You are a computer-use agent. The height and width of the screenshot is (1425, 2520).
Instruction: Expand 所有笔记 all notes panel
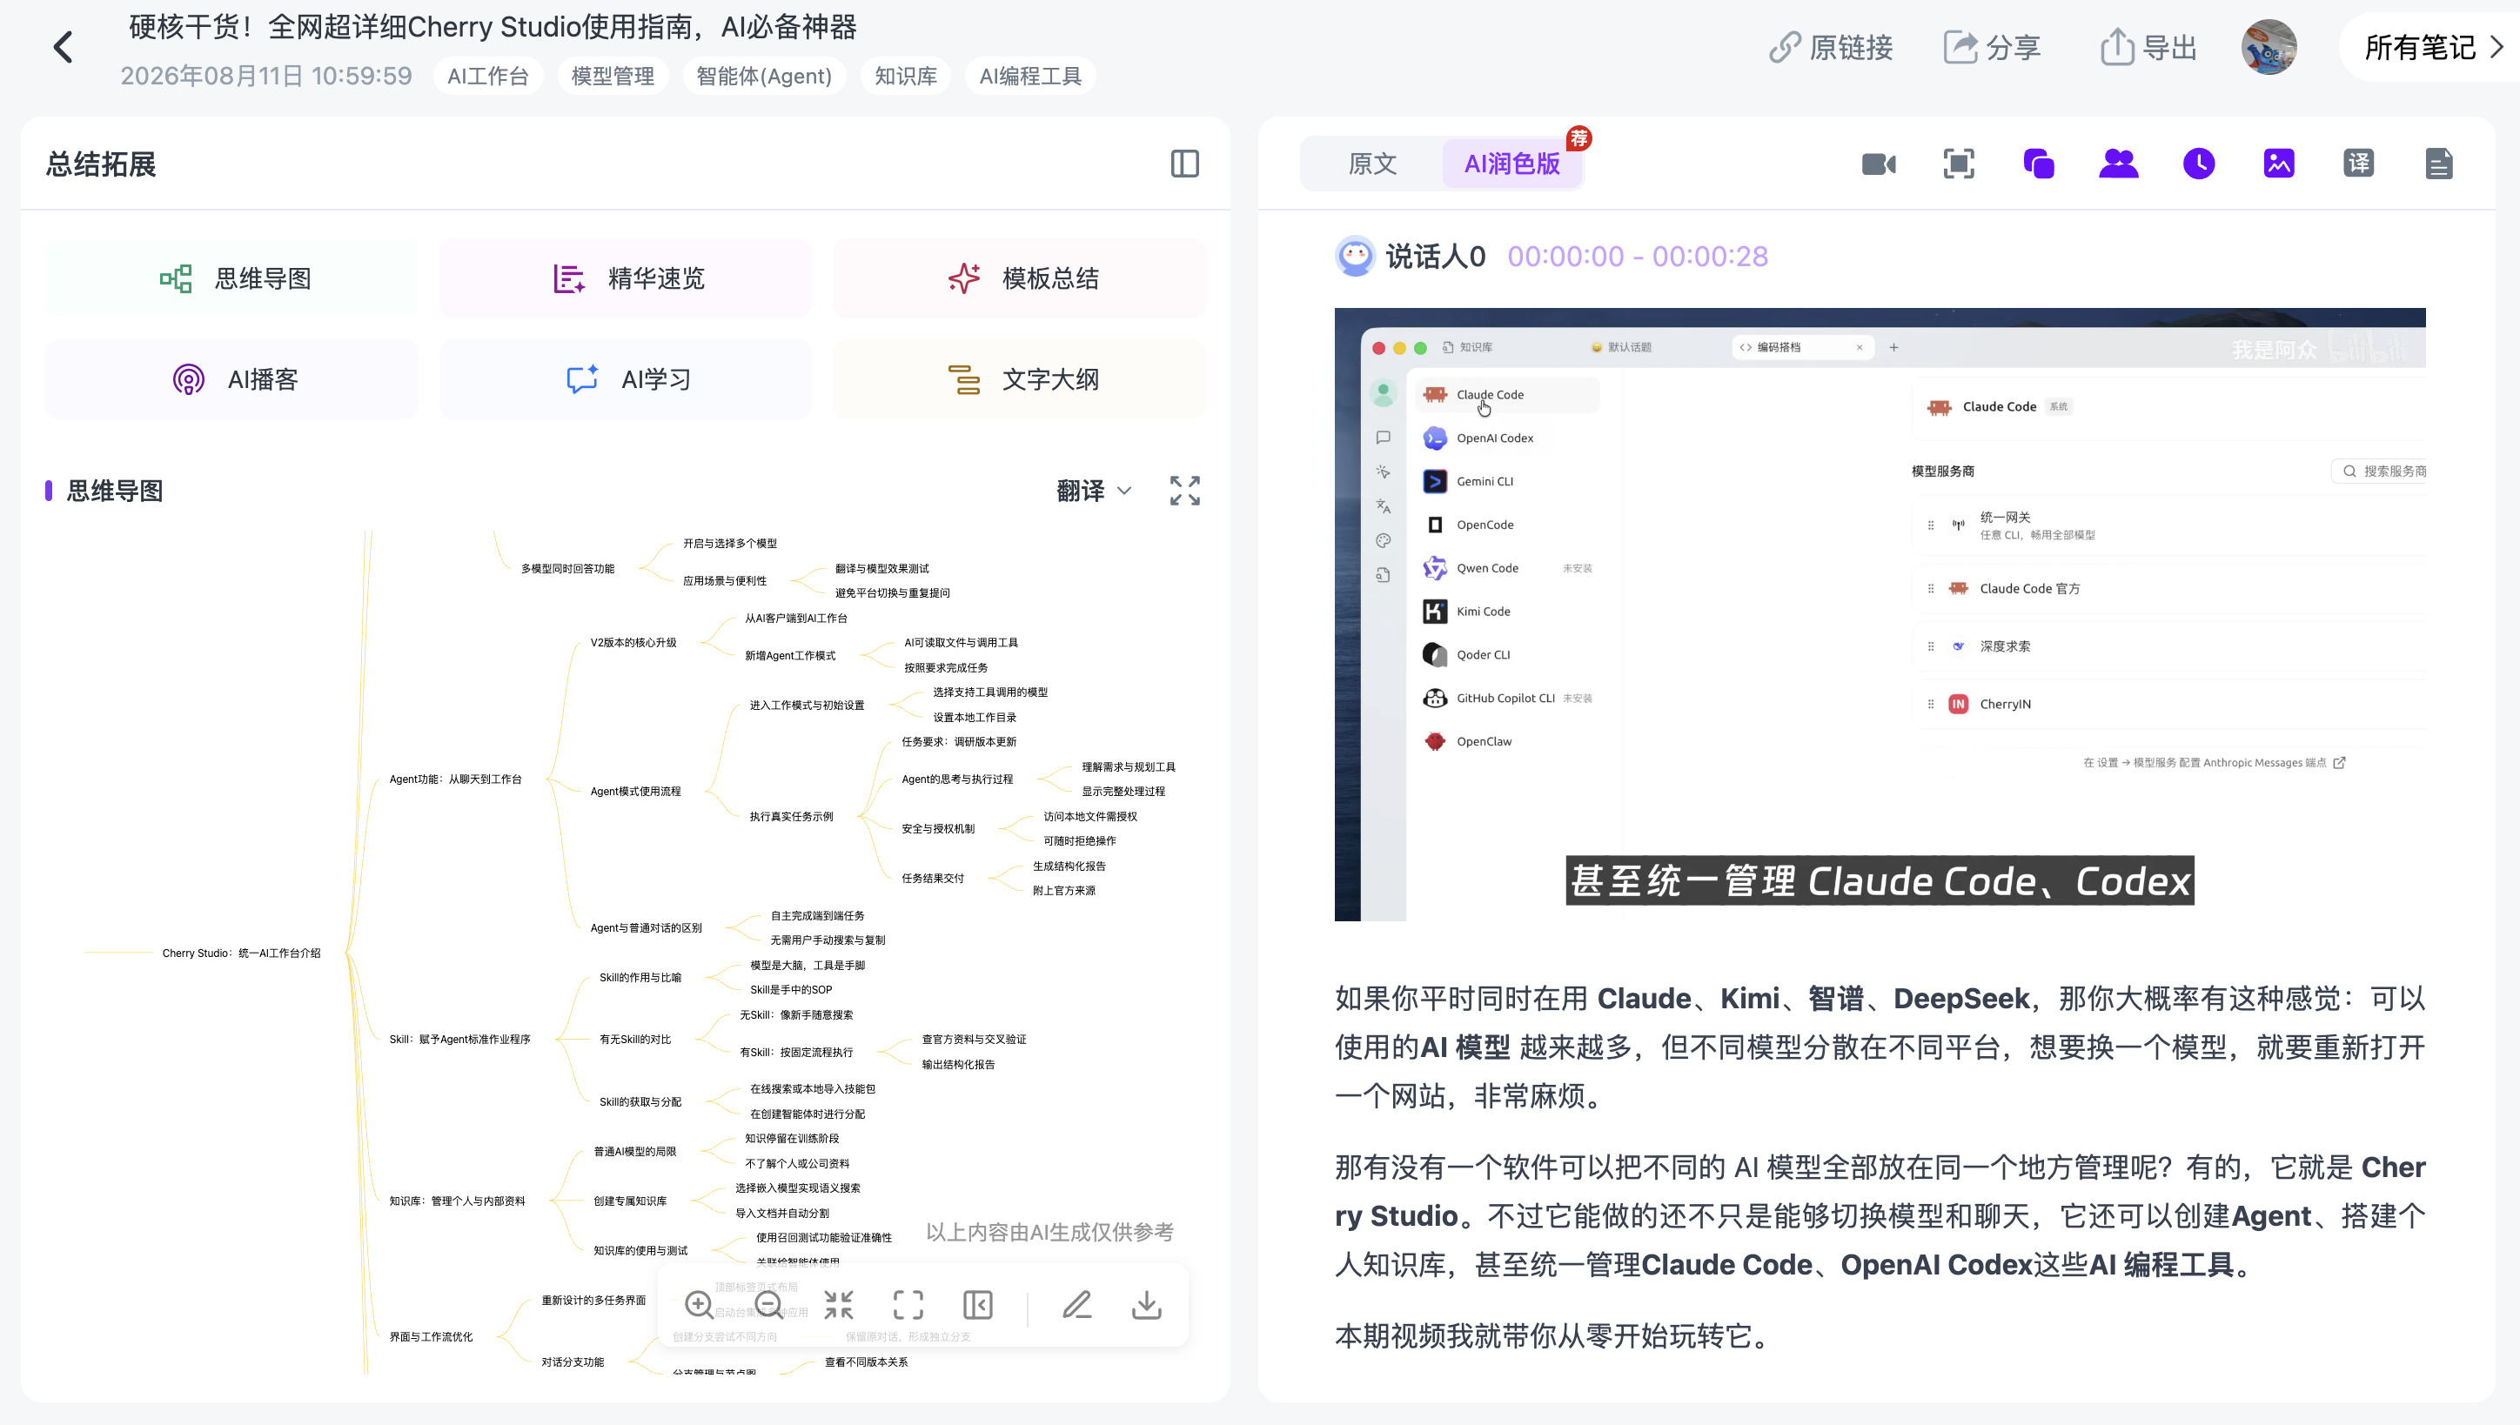pyautogui.click(x=2433, y=48)
